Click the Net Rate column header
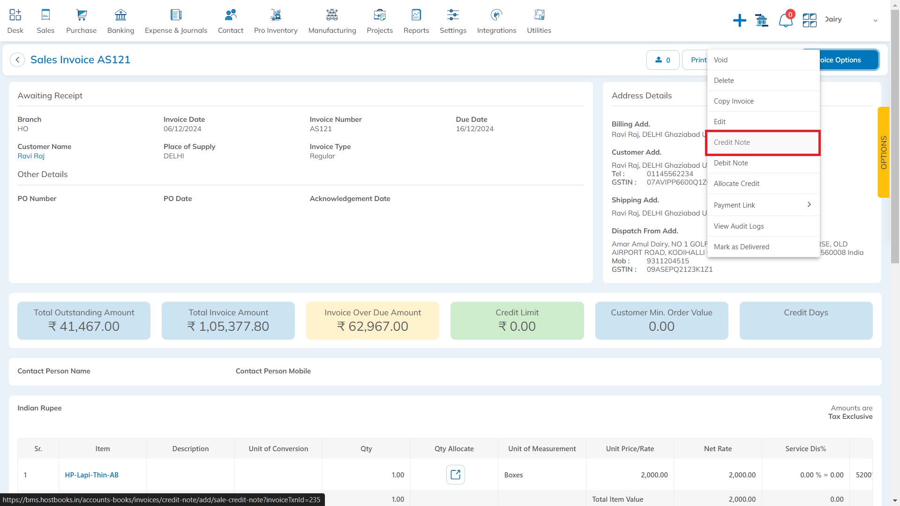This screenshot has width=900, height=506. 718,448
